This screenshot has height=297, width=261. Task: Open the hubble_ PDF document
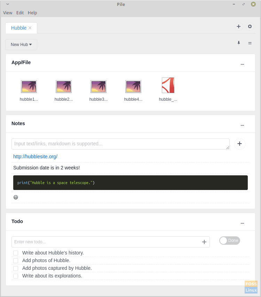(x=168, y=85)
